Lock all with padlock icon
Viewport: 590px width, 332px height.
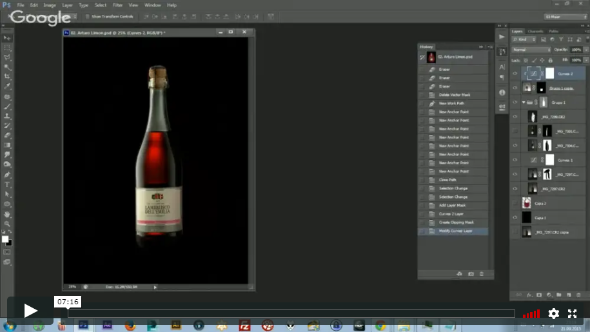[551, 60]
